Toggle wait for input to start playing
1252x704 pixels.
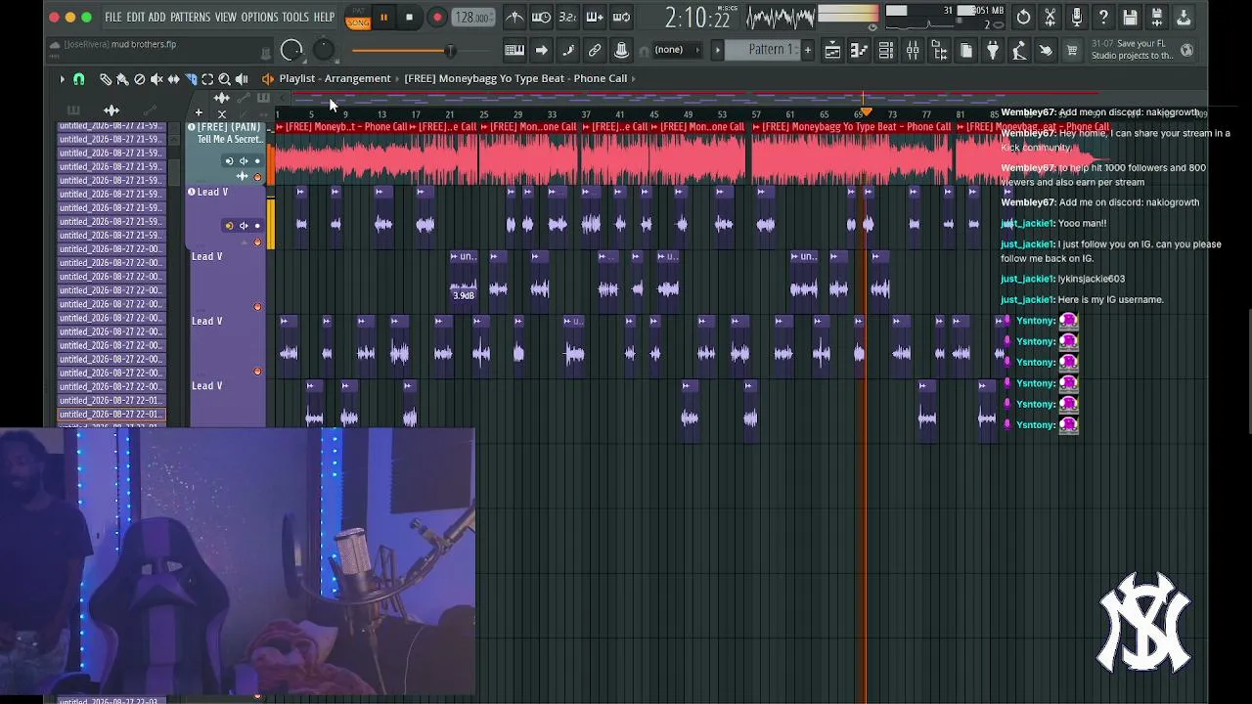541,18
